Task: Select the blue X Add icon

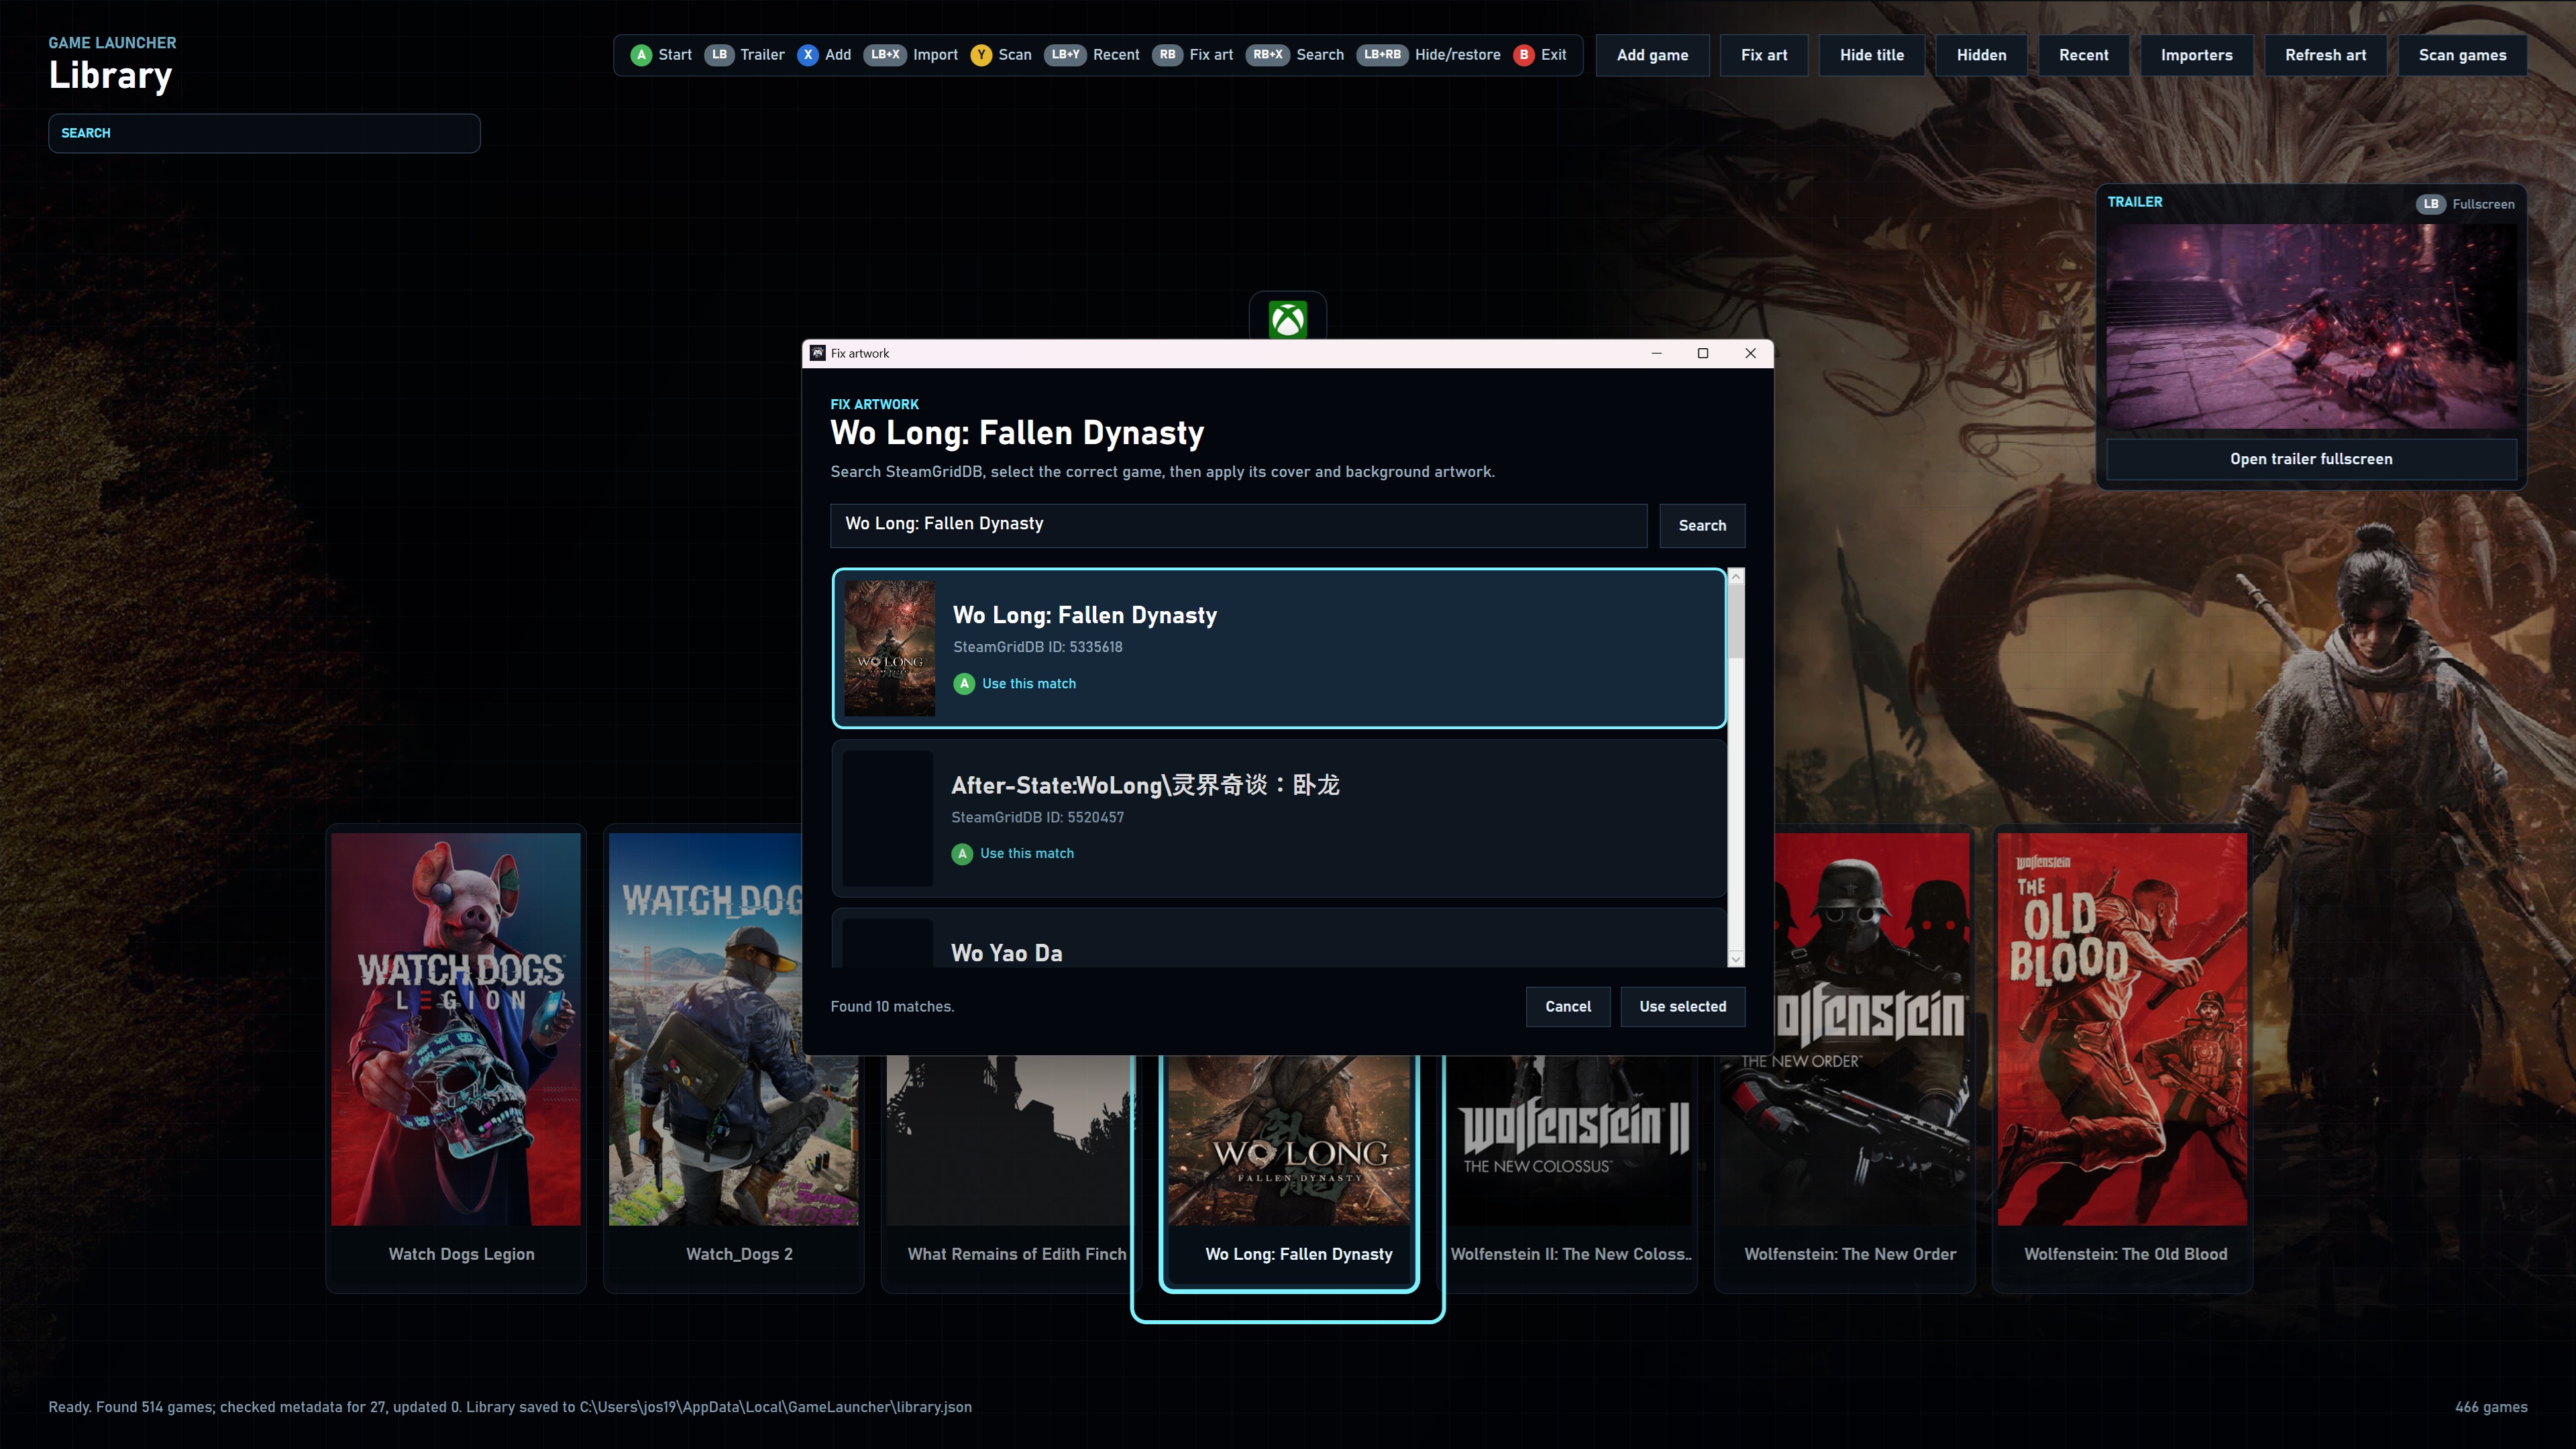Action: (x=808, y=55)
